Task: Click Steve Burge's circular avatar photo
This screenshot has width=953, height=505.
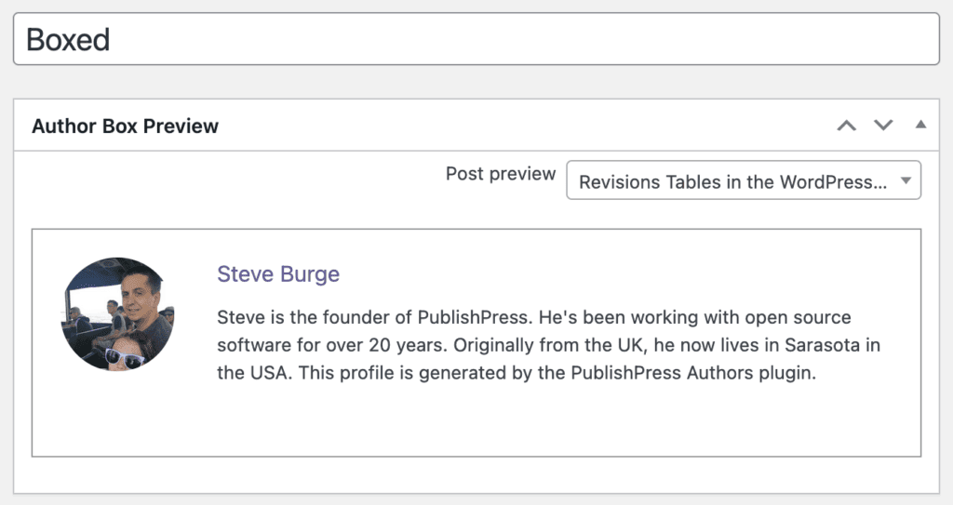Action: point(116,313)
